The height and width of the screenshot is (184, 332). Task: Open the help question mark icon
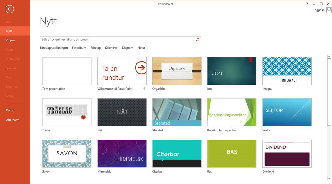307,4
